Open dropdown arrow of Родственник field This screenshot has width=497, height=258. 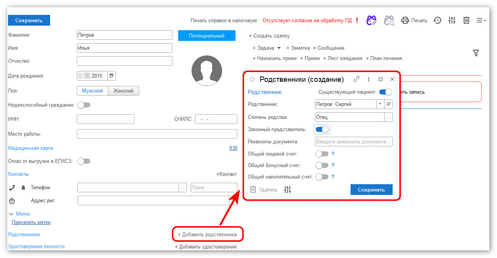[x=380, y=104]
